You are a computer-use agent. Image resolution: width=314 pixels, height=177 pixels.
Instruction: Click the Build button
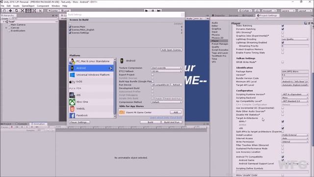click(150, 122)
